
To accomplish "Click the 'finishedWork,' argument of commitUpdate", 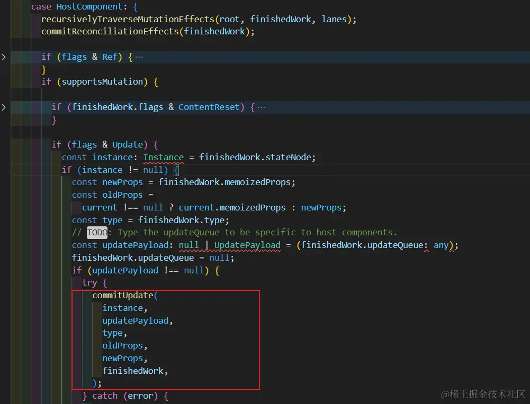I will [x=135, y=371].
